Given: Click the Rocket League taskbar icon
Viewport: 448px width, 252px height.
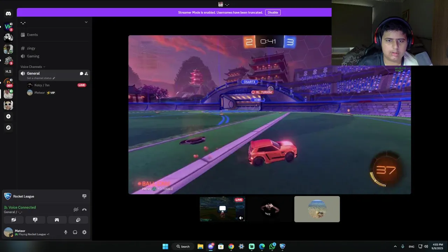Looking at the screenshot, I should (282, 246).
